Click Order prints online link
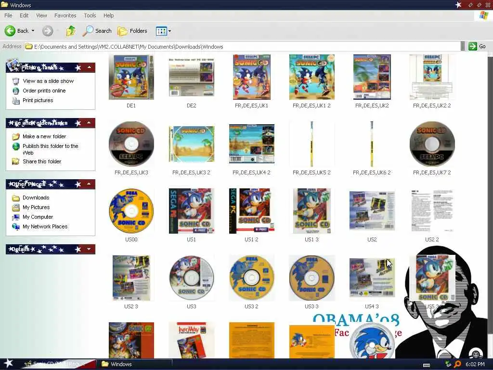This screenshot has width=493, height=370. pos(44,91)
